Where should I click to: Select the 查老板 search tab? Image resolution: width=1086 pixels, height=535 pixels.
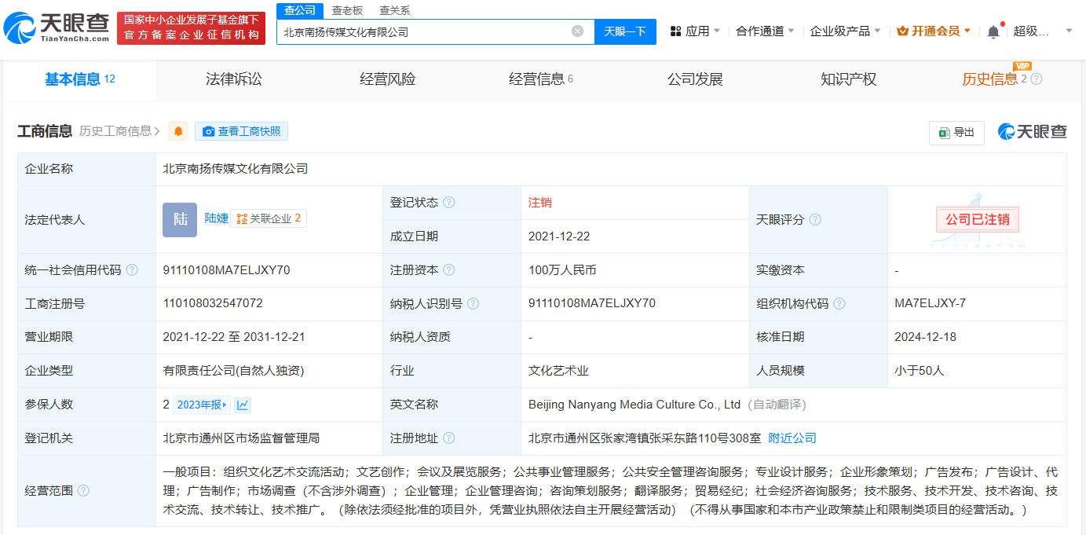point(349,11)
